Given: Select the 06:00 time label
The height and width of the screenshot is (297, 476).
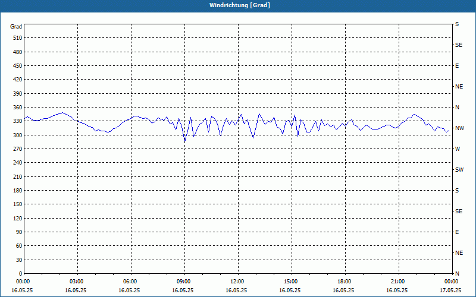Looking at the screenshot, I should (x=130, y=282).
